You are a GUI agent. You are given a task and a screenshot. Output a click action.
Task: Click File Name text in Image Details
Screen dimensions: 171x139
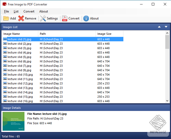pyautogui.click(x=47, y=114)
